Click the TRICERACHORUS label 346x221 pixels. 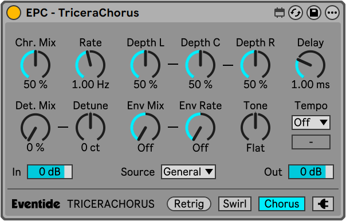point(111,204)
